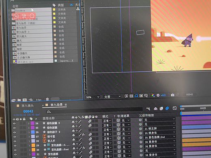Create a new composition from Project panel

(x=24, y=100)
